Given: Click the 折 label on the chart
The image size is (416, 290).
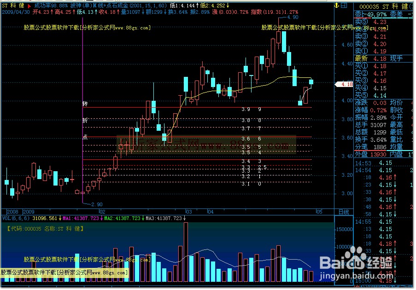Looking at the screenshot, I should pos(85,121).
